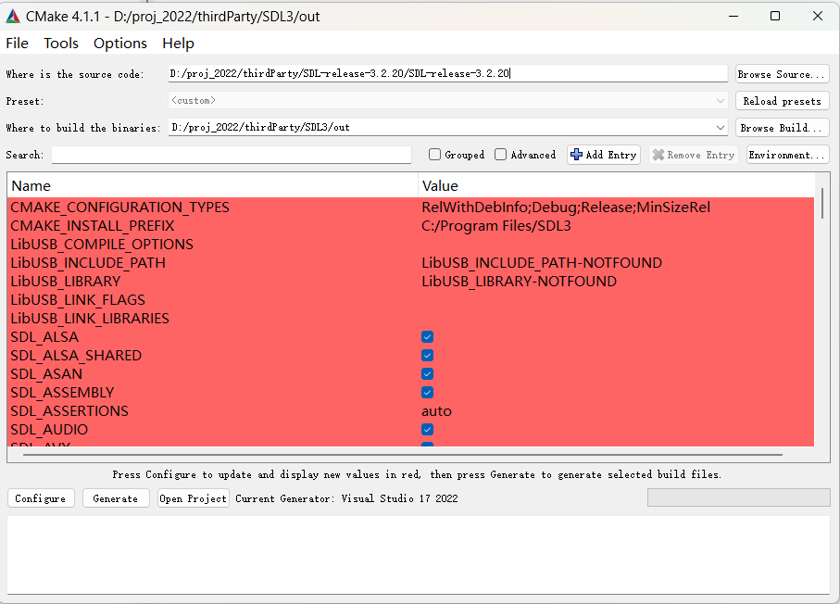Screen dimensions: 840x604
Task: Click the value RelWithDebInfo;Debug;Release;MinSizeRel
Action: pyautogui.click(x=566, y=207)
